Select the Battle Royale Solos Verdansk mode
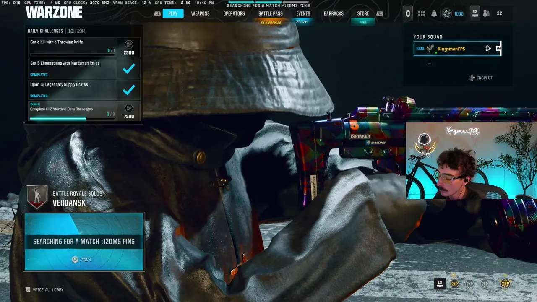Image resolution: width=537 pixels, height=302 pixels. click(x=78, y=198)
